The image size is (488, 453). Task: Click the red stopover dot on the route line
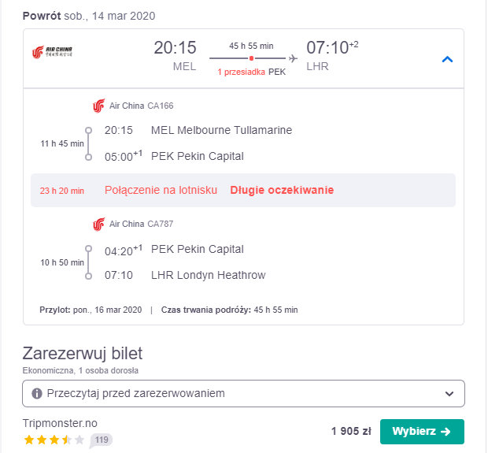(x=251, y=58)
